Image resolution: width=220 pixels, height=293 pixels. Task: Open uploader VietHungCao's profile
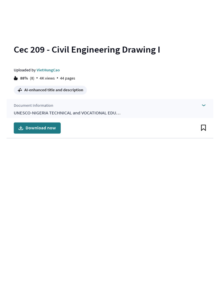(48, 70)
